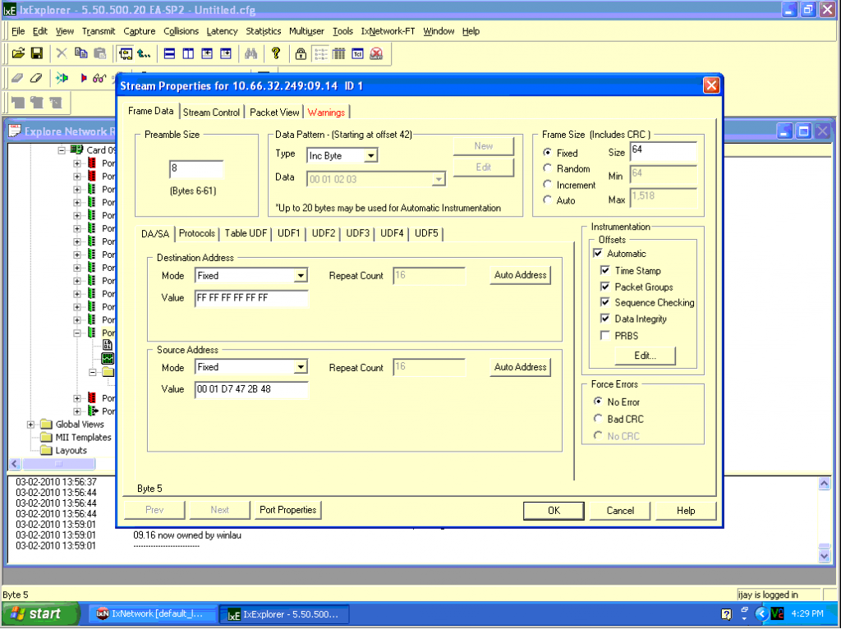
Task: Click the Save floppy disk icon
Action: point(36,53)
